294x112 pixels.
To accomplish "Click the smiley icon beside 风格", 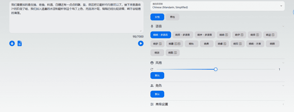I will pyautogui.click(x=152, y=63).
